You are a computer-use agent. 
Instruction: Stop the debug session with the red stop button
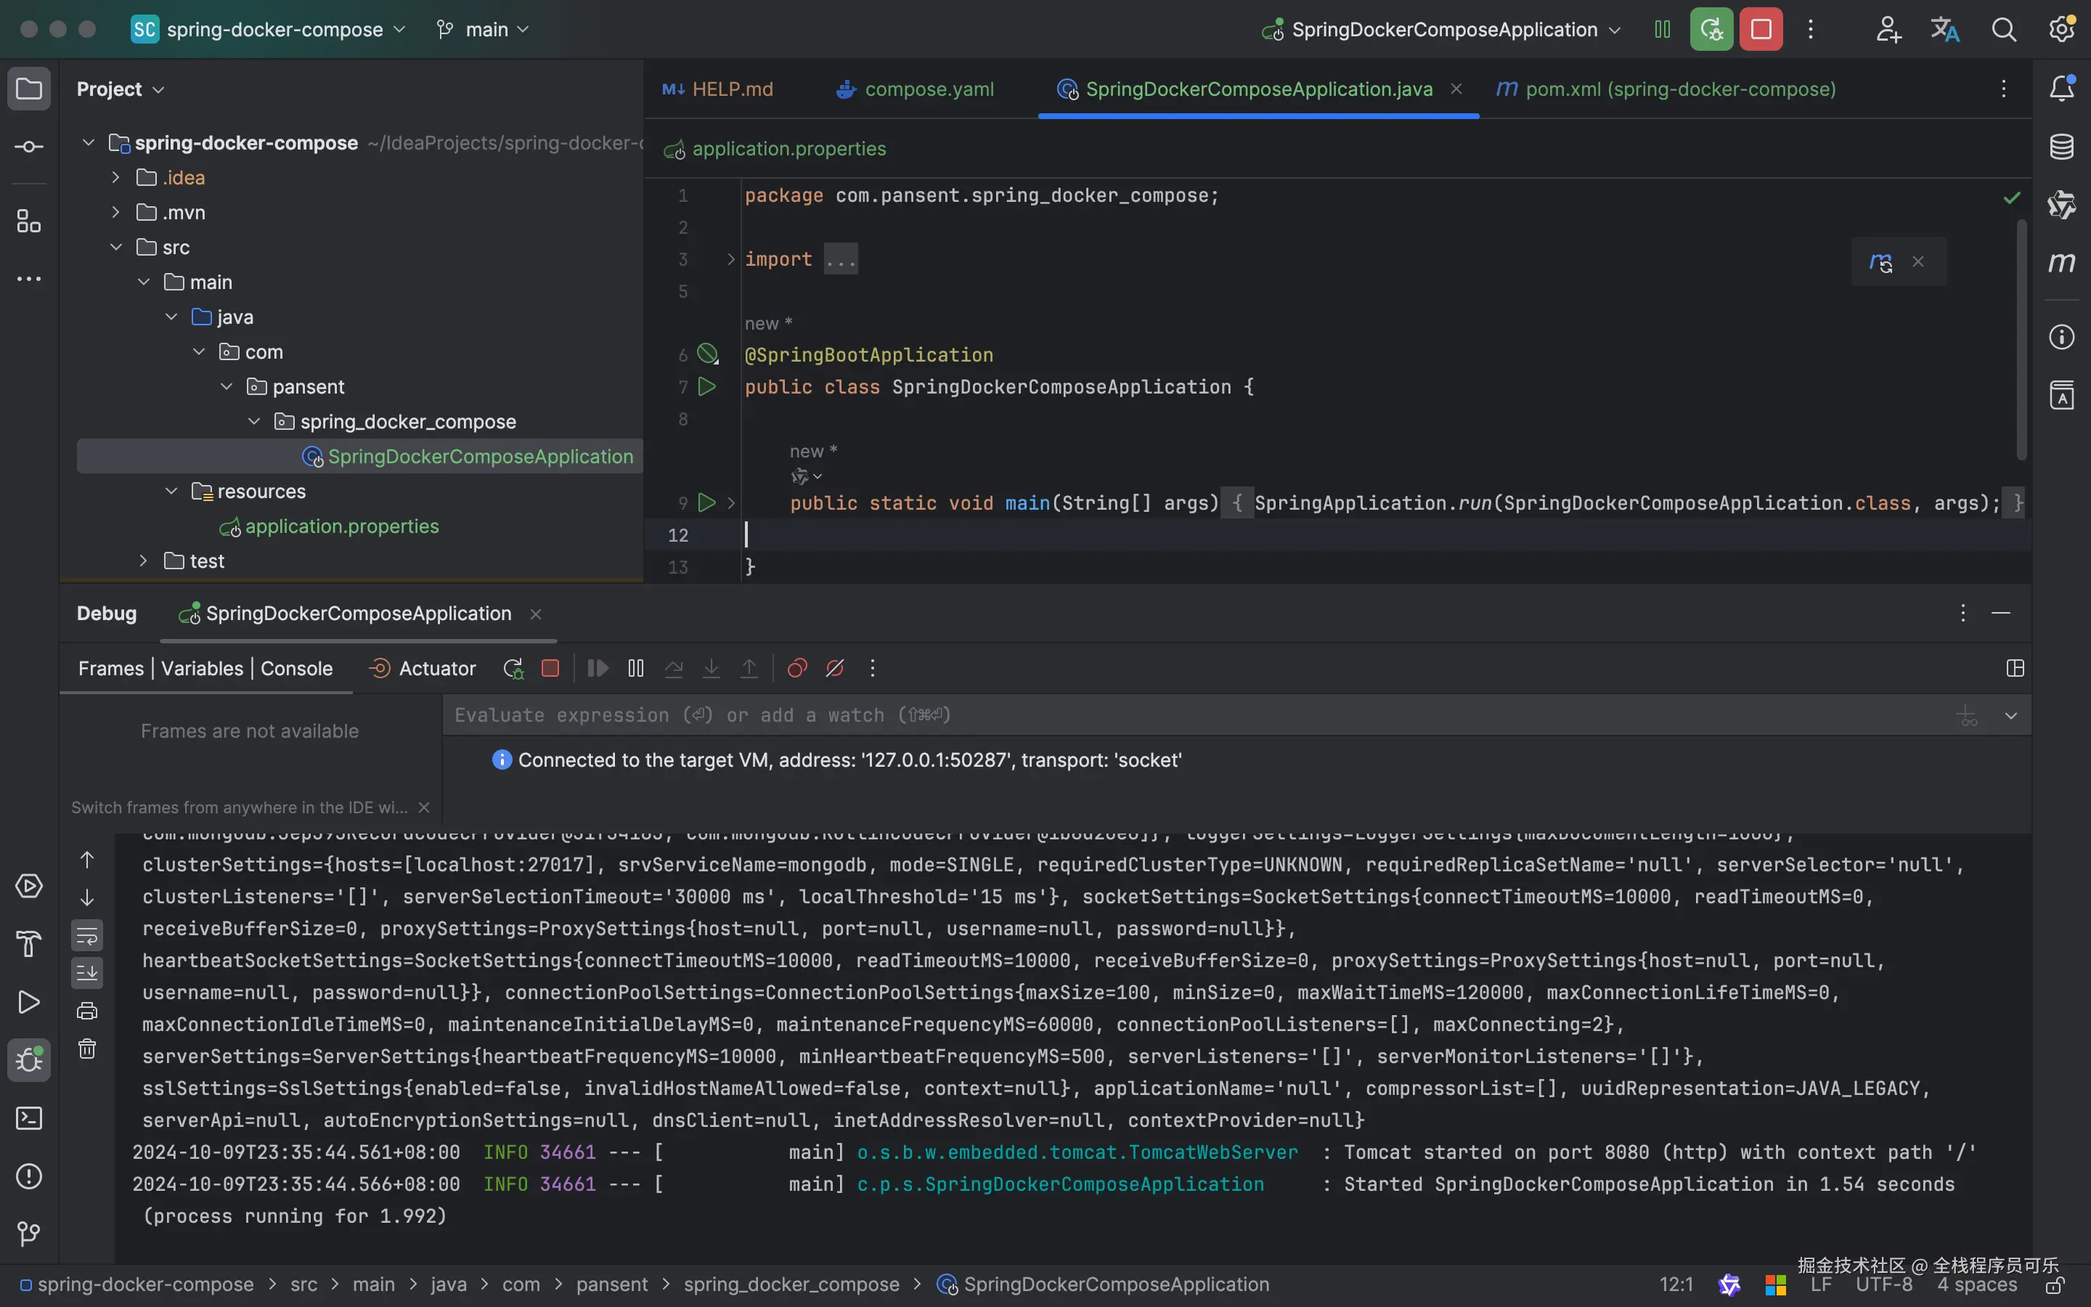pyautogui.click(x=550, y=668)
